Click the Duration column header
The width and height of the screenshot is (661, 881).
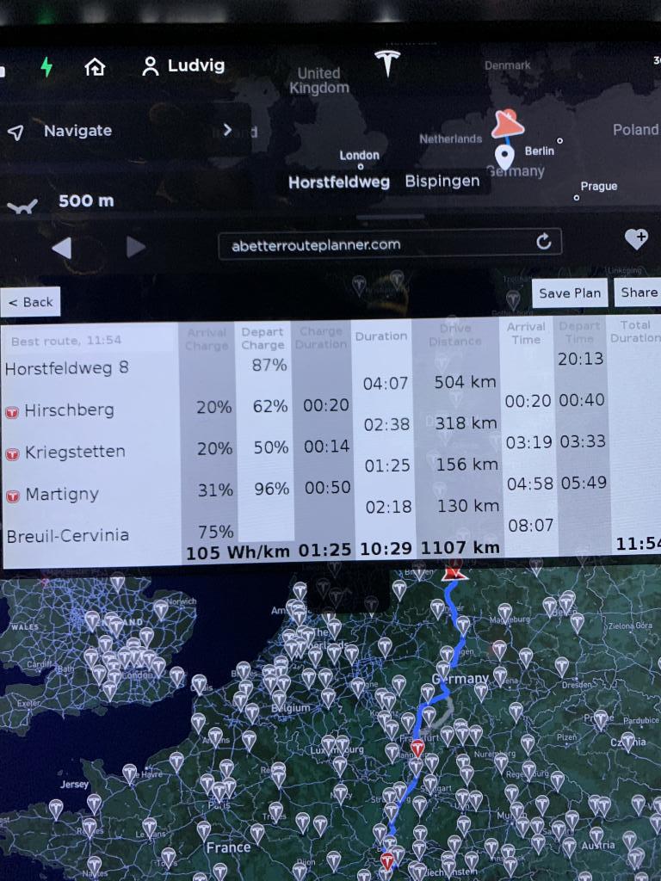[x=381, y=336]
